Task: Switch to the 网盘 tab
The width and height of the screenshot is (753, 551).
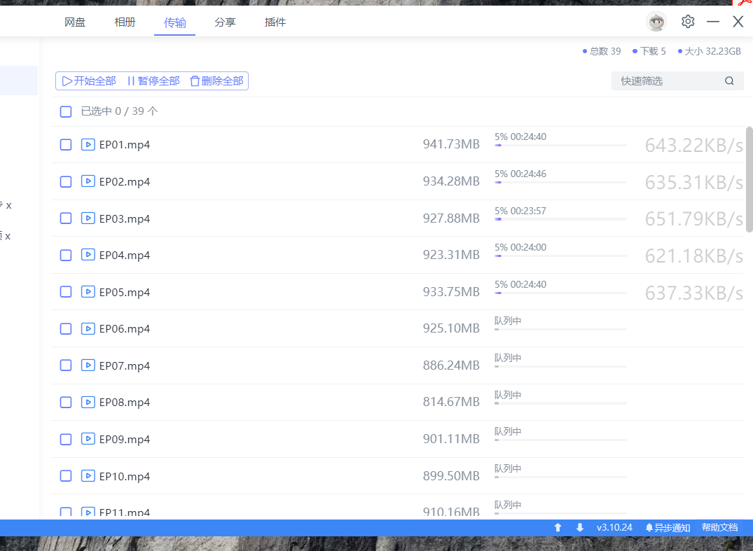Action: pos(75,22)
